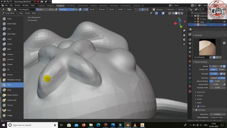Toggle the Cursor checkbox in Brush Settings

(198, 106)
